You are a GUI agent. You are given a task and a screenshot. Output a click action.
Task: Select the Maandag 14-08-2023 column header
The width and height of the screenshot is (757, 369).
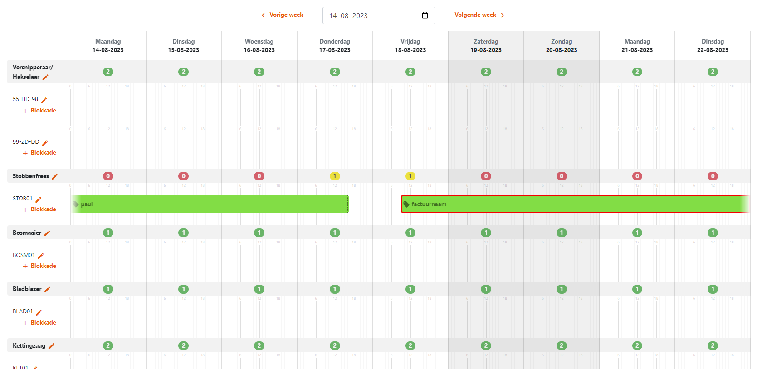(108, 46)
